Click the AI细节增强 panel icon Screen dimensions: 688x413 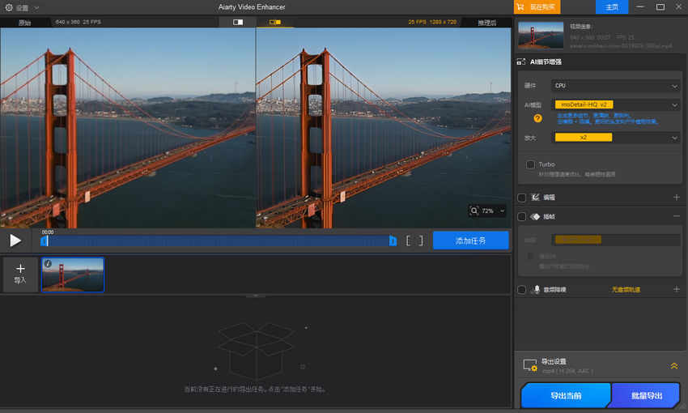pos(521,62)
